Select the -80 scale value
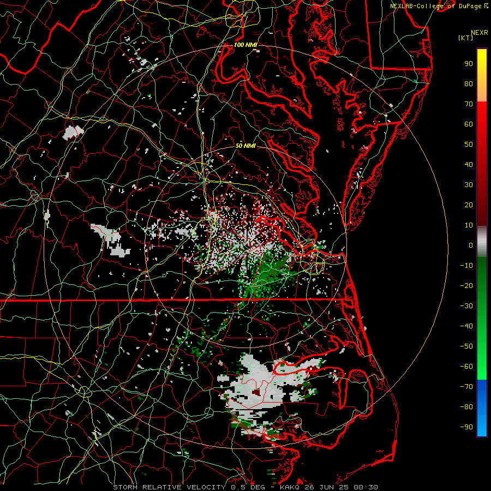This screenshot has height=491, width=491. click(466, 407)
